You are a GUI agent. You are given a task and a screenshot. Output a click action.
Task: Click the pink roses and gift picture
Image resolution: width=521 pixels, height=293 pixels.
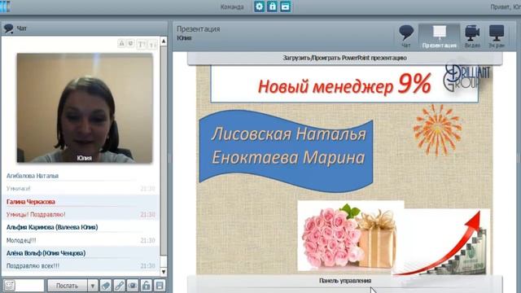(x=351, y=236)
